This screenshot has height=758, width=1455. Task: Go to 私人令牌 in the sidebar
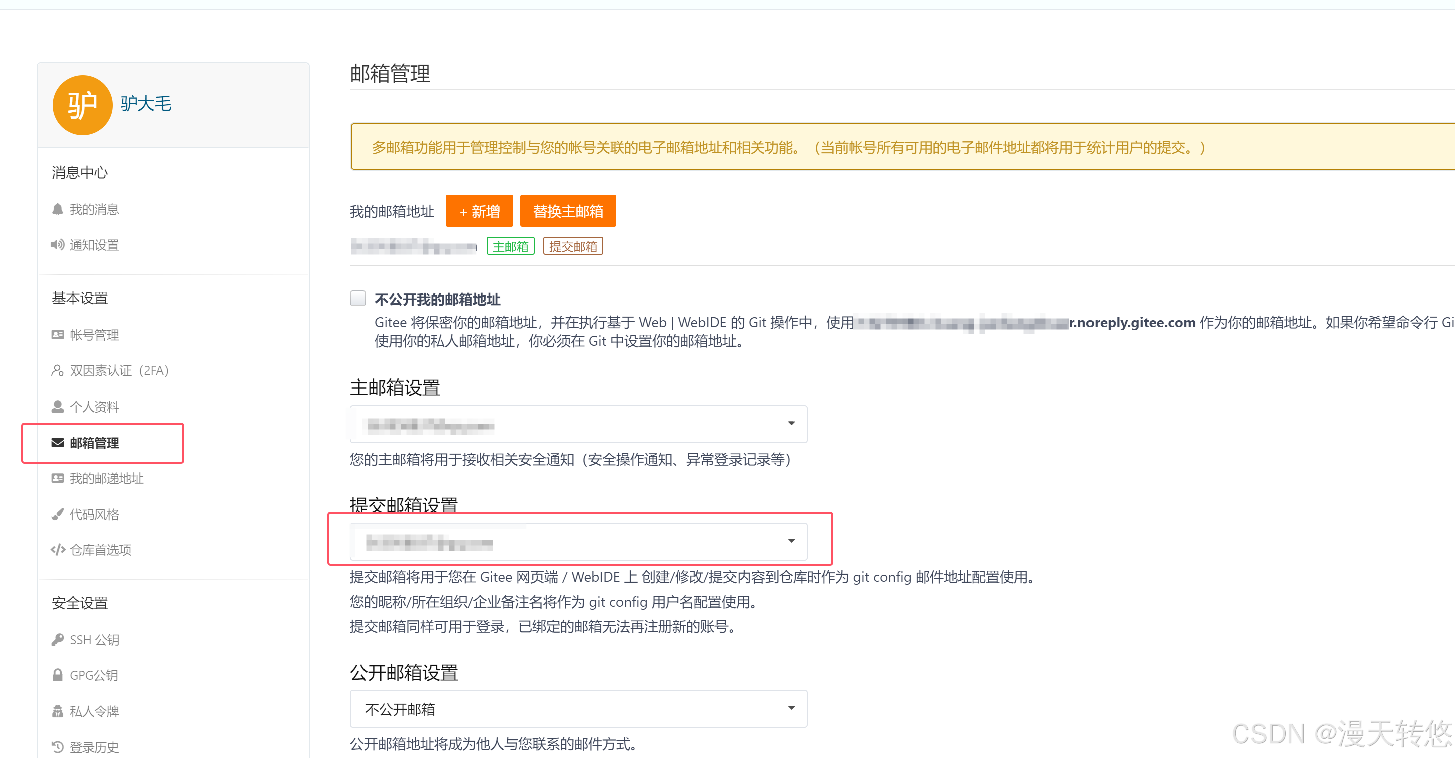[94, 711]
